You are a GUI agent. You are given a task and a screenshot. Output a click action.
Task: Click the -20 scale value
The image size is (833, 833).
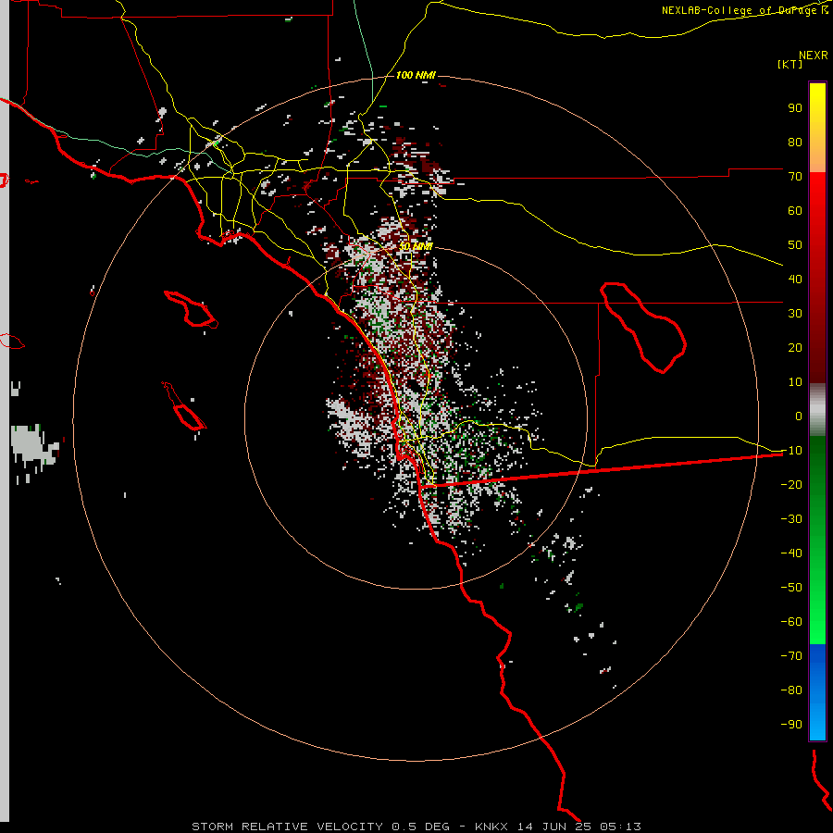(x=791, y=484)
